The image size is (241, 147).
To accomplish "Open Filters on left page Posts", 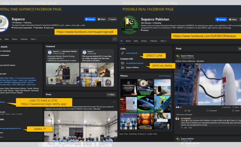I will pyautogui.click(x=111, y=94).
